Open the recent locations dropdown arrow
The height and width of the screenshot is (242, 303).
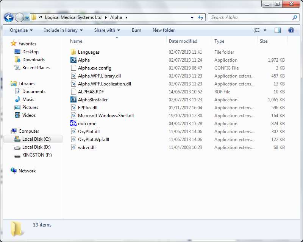tap(27, 18)
